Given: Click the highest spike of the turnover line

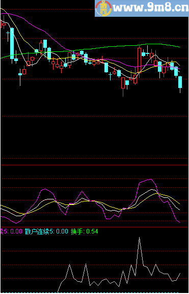Looking at the screenshot, I should pyautogui.click(x=140, y=238).
